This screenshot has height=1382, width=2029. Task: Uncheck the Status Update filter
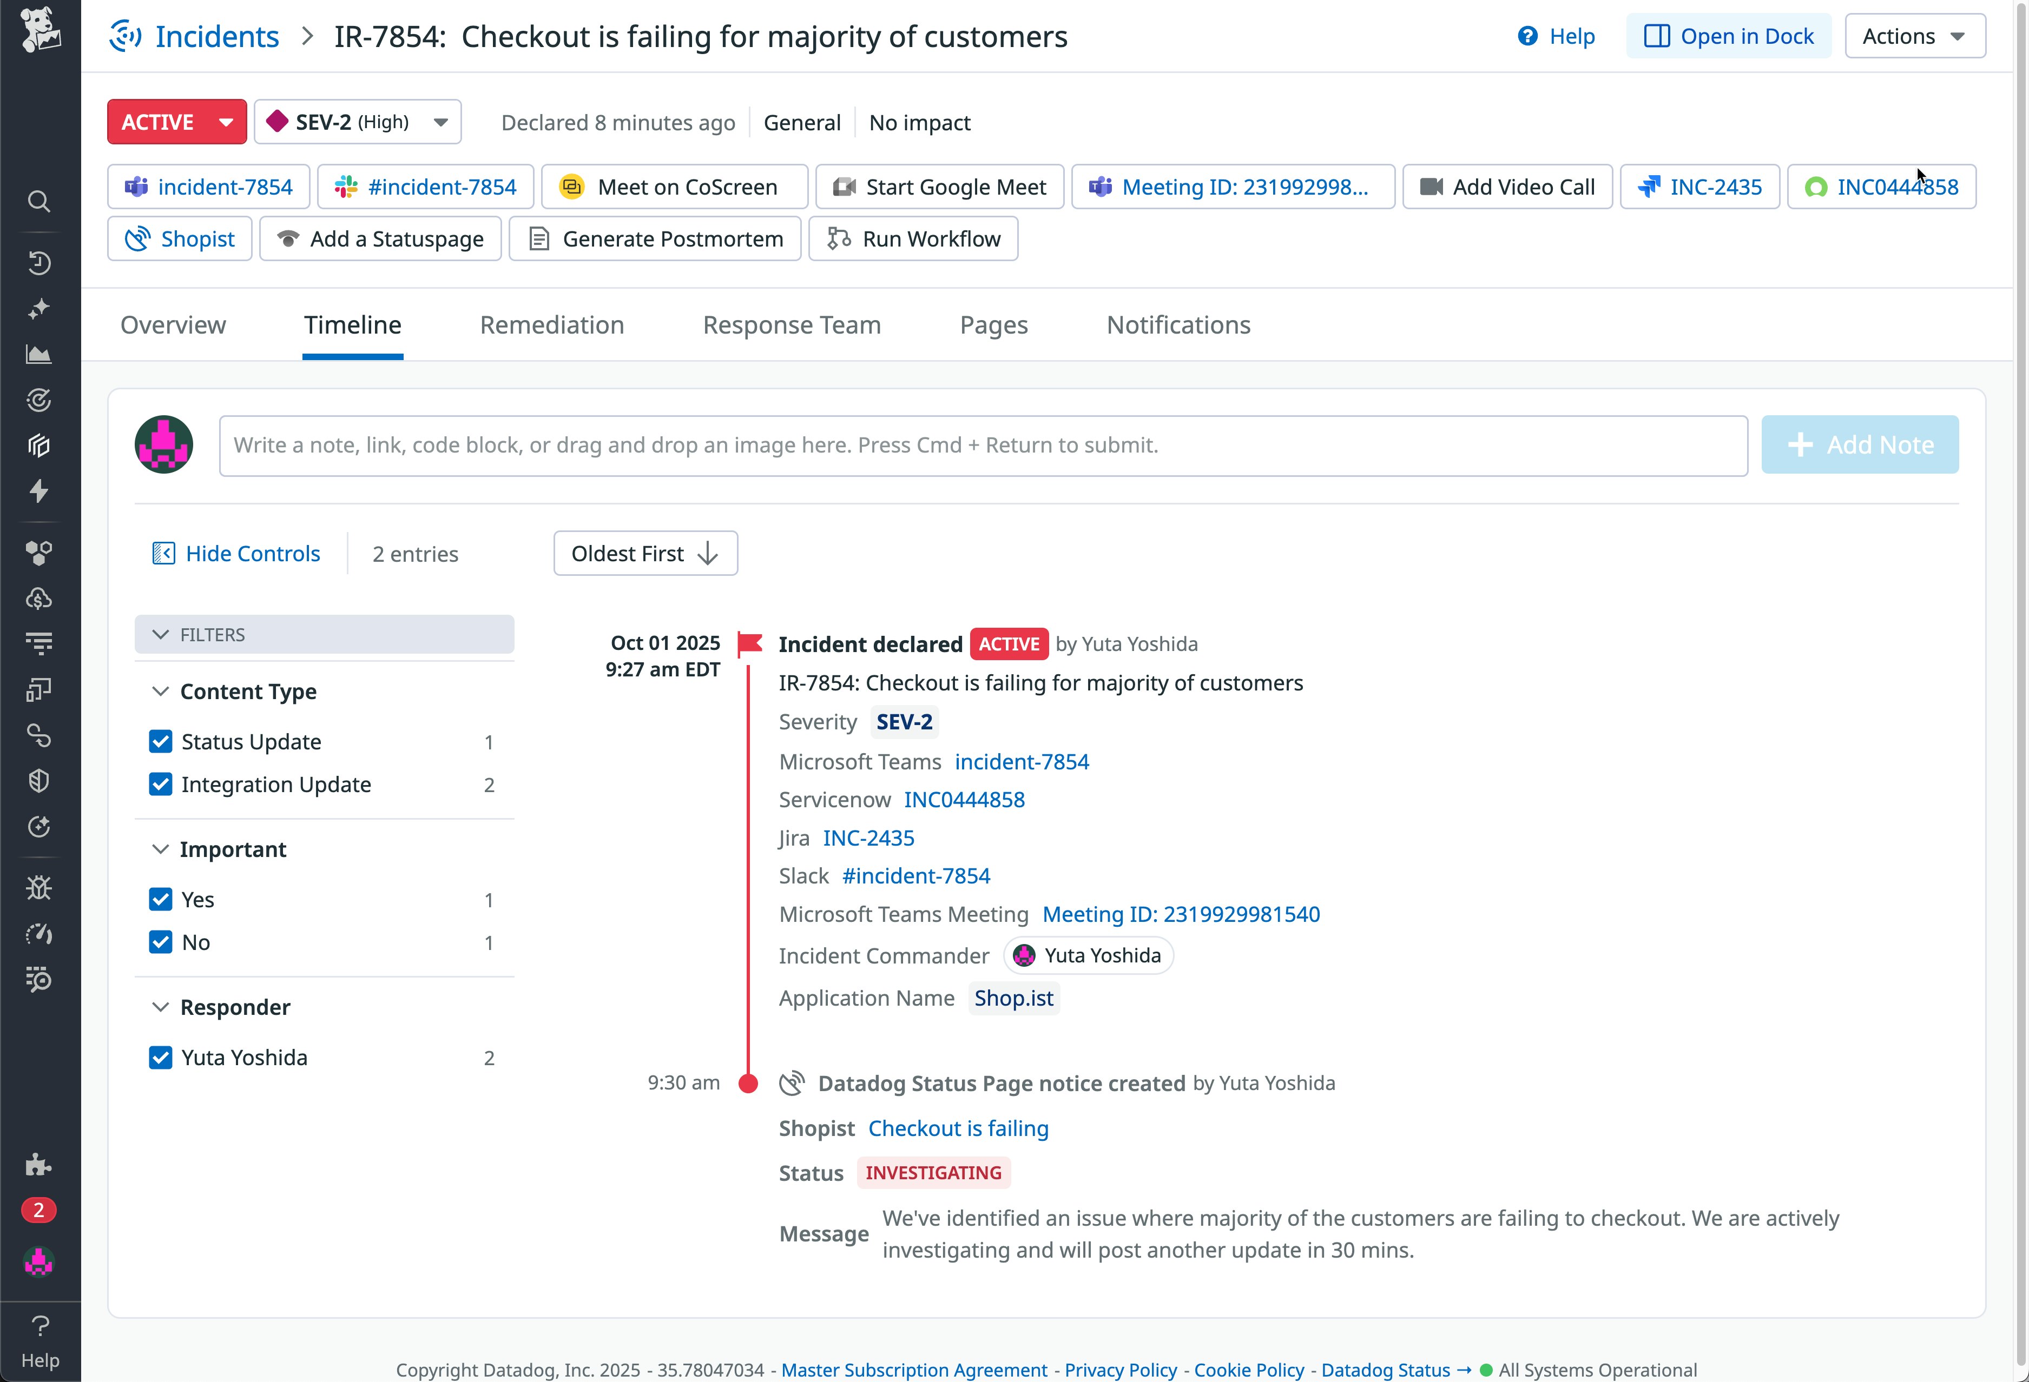click(161, 742)
